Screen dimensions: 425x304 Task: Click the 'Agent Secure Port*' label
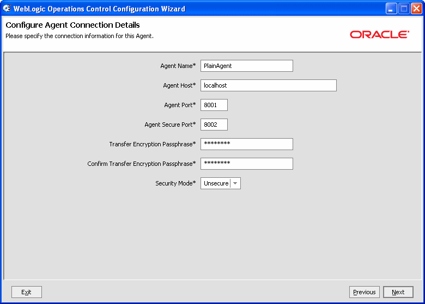170,125
